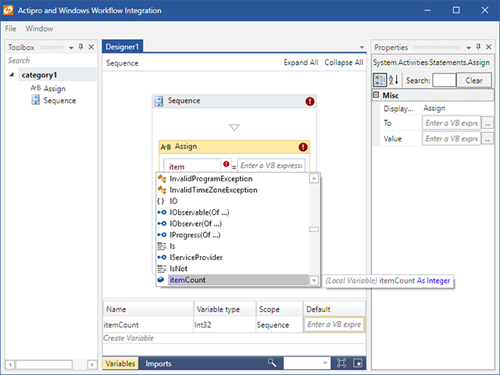500x375 pixels.
Task: Click the Sequence activity header icon
Action: coord(159,101)
